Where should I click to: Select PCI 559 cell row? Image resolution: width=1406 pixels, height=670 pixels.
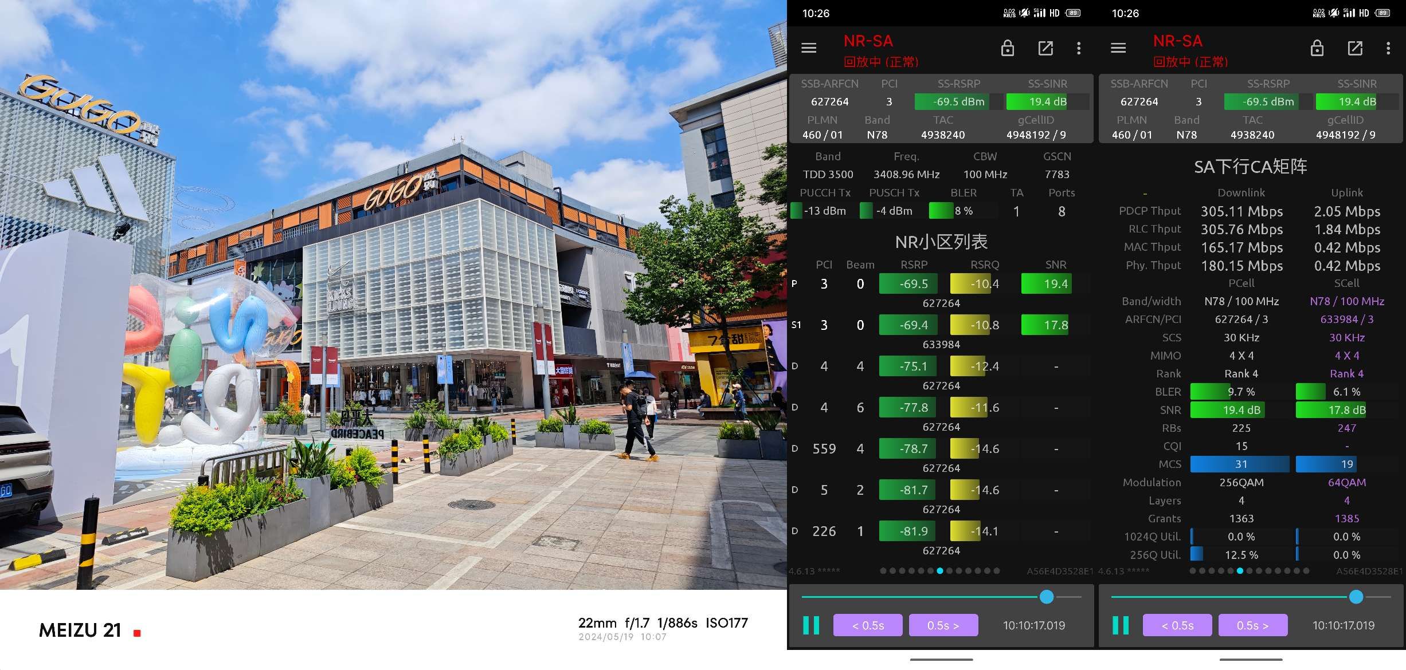pos(940,455)
